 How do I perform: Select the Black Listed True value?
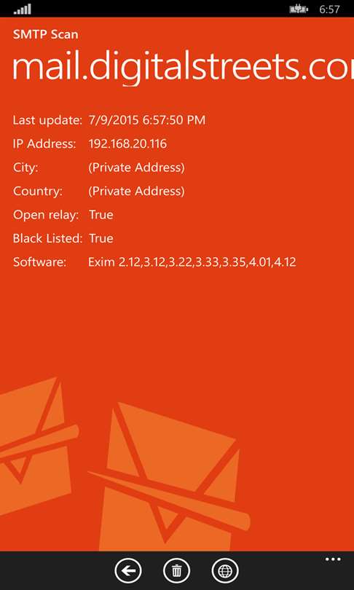101,239
